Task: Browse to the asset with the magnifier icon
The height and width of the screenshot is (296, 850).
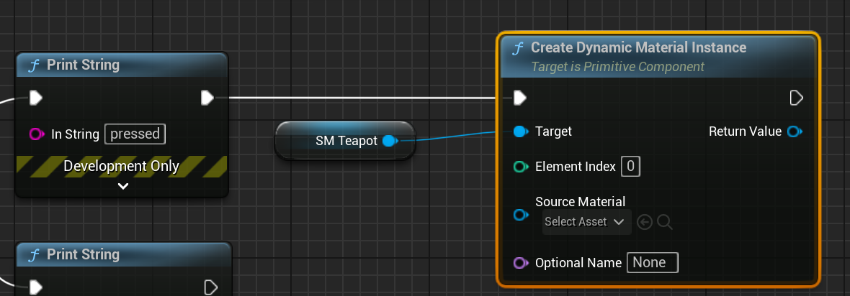Action: [665, 222]
